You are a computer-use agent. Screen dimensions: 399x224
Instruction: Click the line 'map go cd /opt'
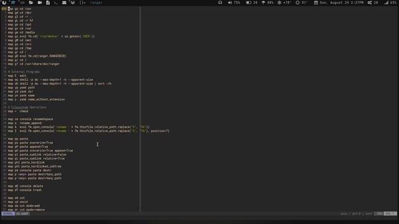coord(19,25)
